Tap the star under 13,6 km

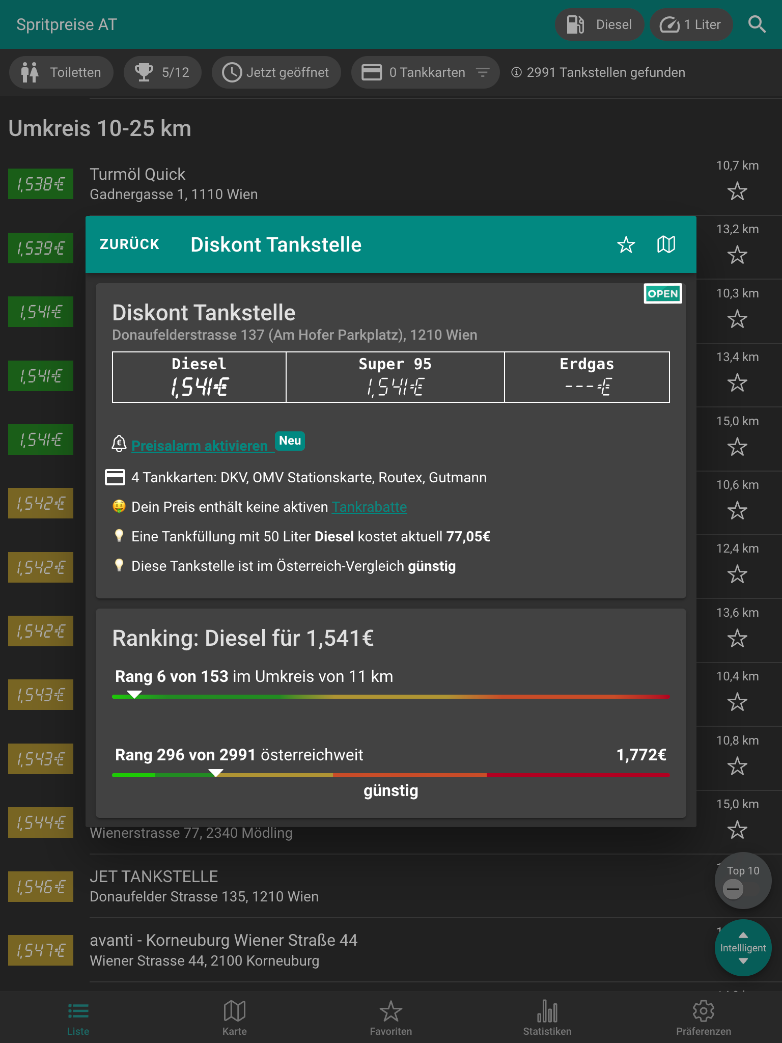point(737,638)
